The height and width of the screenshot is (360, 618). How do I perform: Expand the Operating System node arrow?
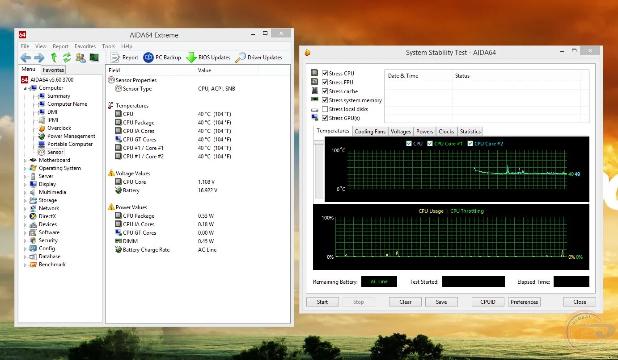point(25,169)
